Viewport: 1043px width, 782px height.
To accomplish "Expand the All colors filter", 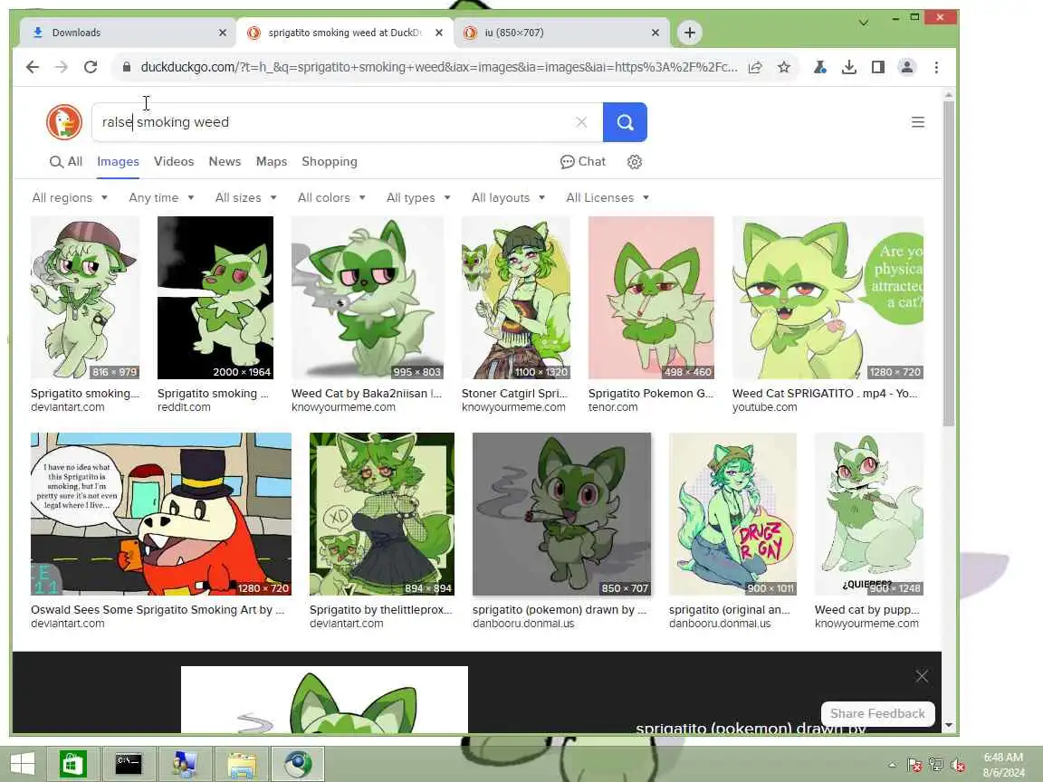I will coord(331,198).
